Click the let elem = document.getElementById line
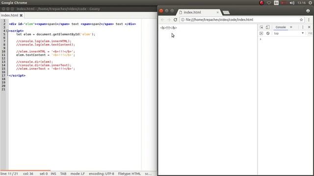This screenshot has width=314, height=176. tap(55, 34)
